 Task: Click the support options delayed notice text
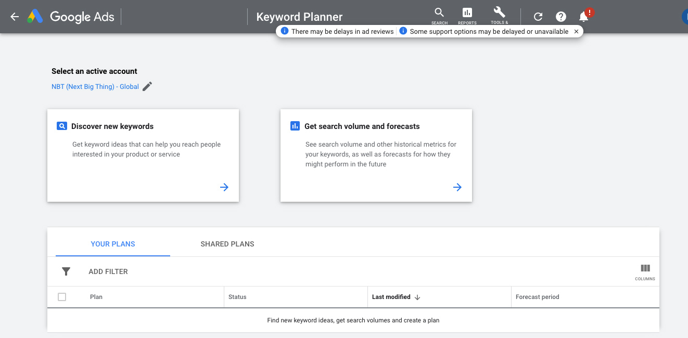(489, 31)
